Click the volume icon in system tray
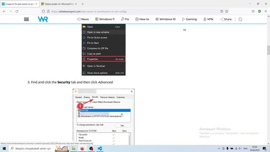The width and height of the screenshot is (270, 152). pyautogui.click(x=240, y=149)
